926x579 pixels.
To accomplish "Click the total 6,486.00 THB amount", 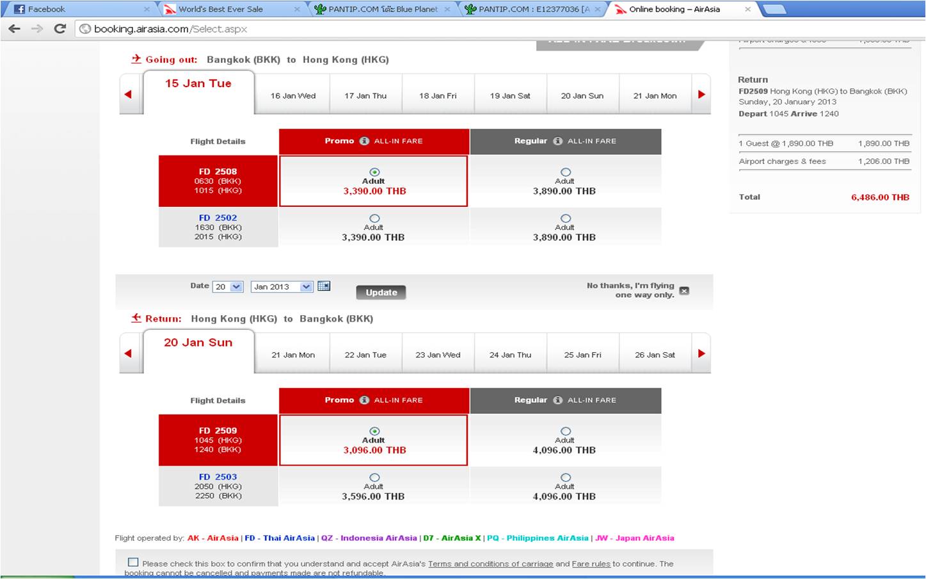I will click(880, 197).
